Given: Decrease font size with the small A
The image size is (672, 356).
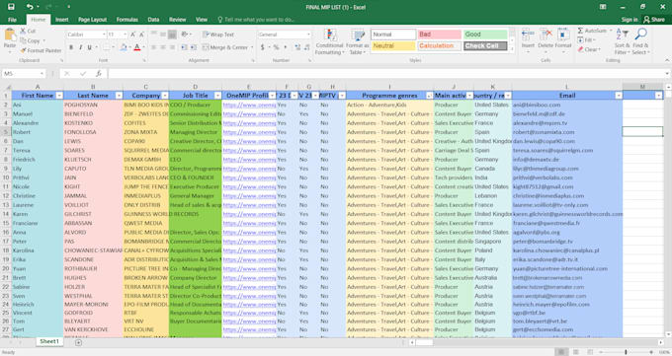Looking at the screenshot, I should (x=142, y=35).
